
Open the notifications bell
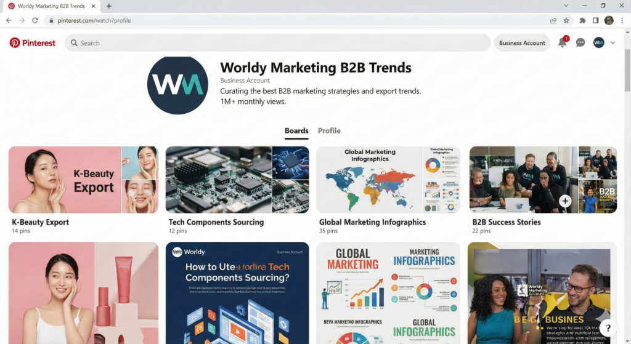pos(562,42)
